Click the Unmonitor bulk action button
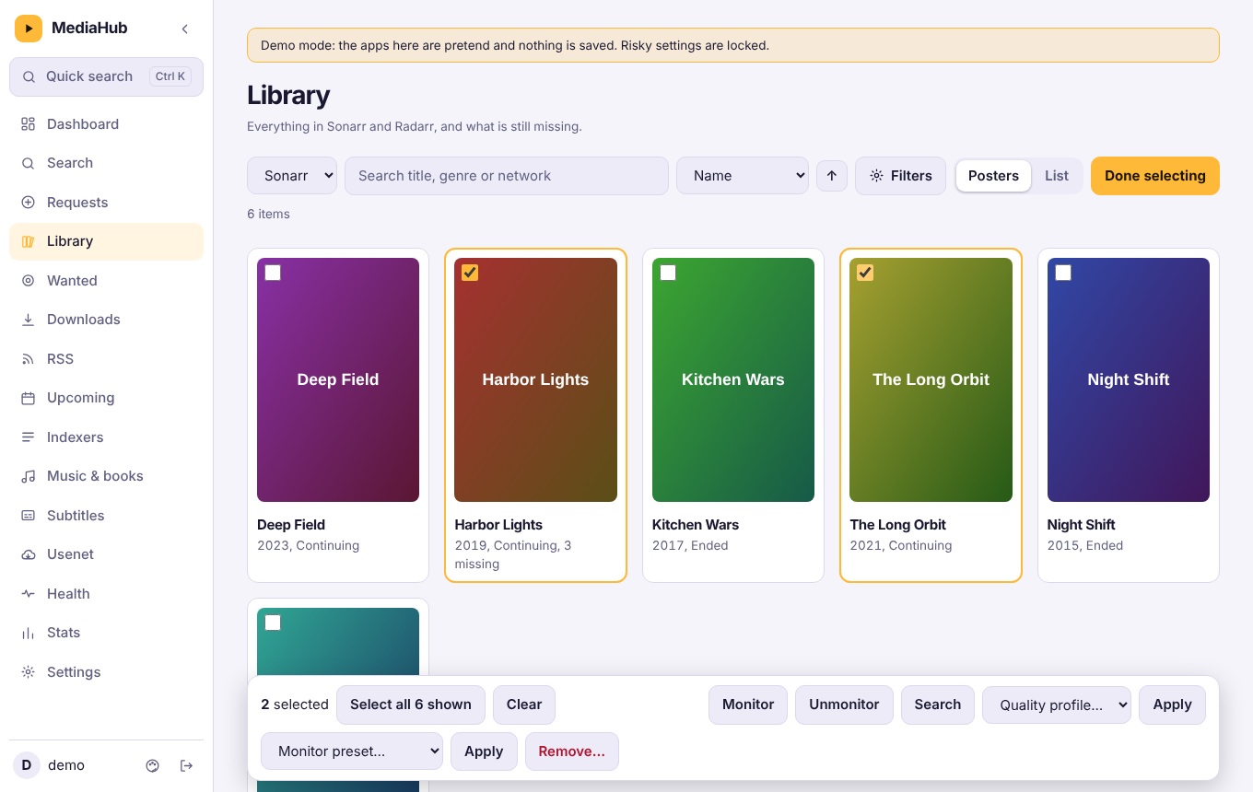 844,705
